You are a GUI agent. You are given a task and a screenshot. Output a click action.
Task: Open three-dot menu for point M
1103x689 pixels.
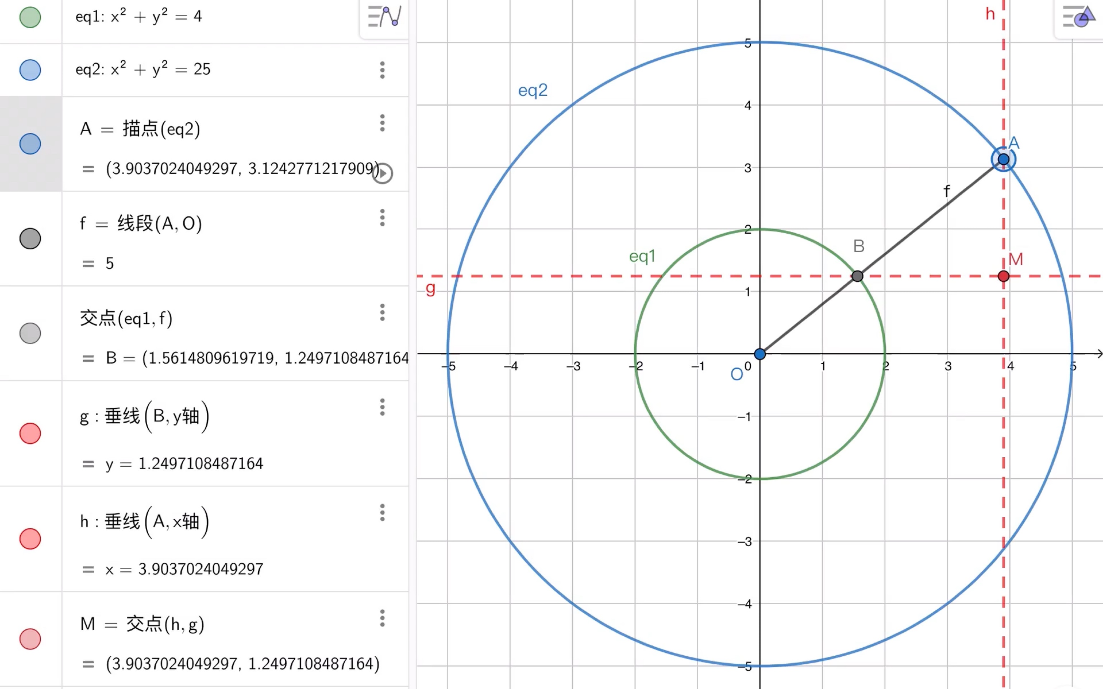[382, 618]
